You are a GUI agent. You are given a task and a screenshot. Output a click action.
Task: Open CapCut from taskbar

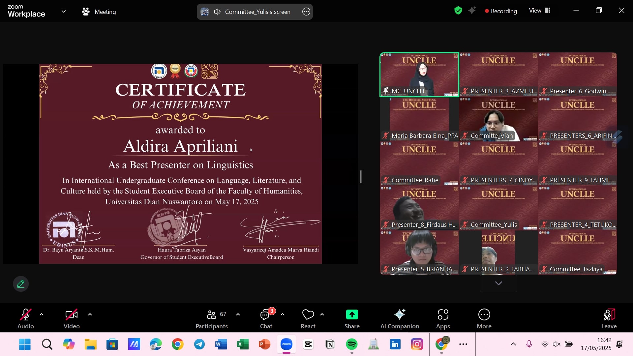point(308,344)
